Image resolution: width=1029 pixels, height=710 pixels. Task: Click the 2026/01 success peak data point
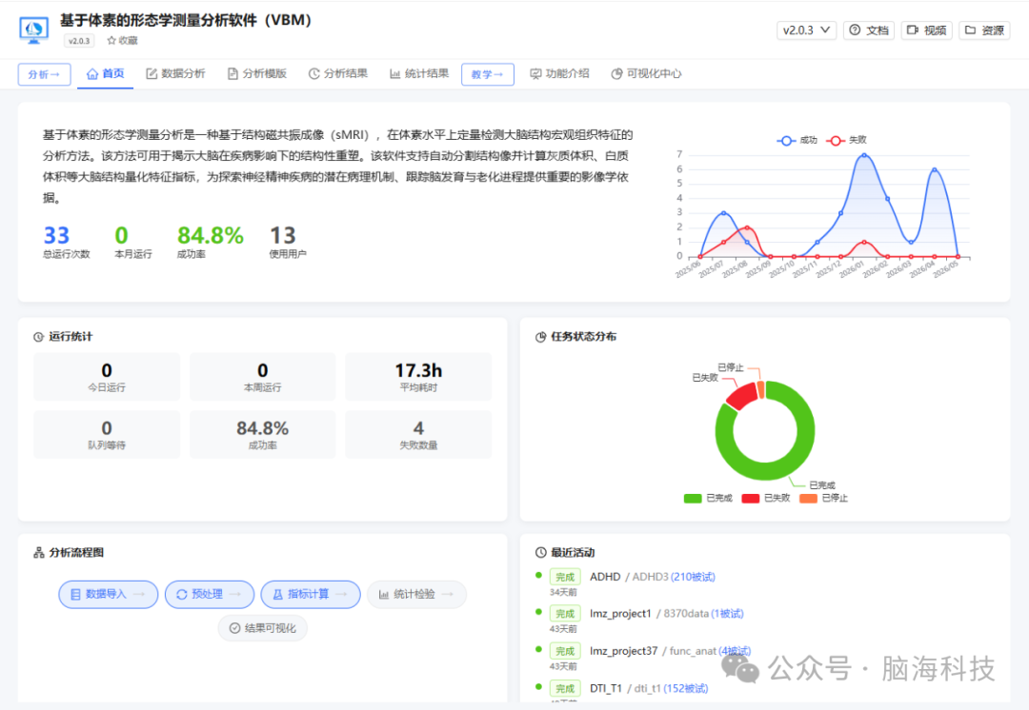tap(864, 155)
